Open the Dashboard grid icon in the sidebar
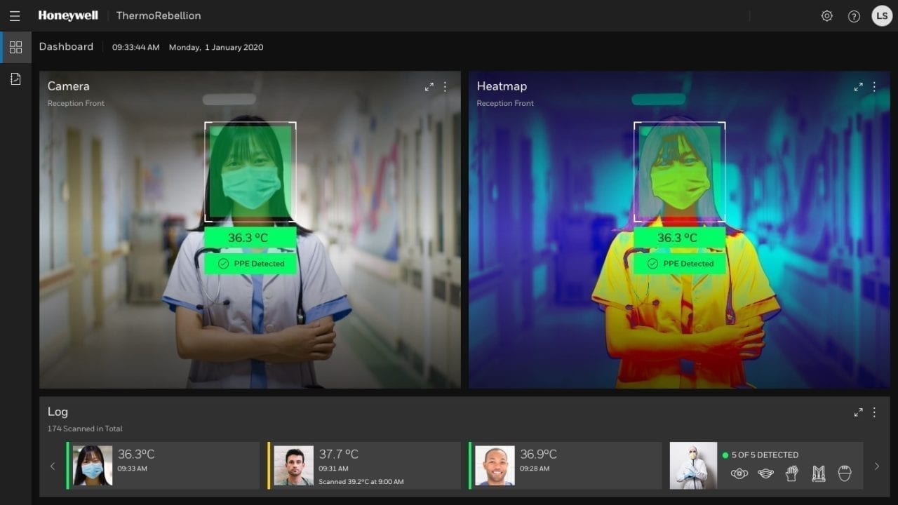 pyautogui.click(x=15, y=47)
